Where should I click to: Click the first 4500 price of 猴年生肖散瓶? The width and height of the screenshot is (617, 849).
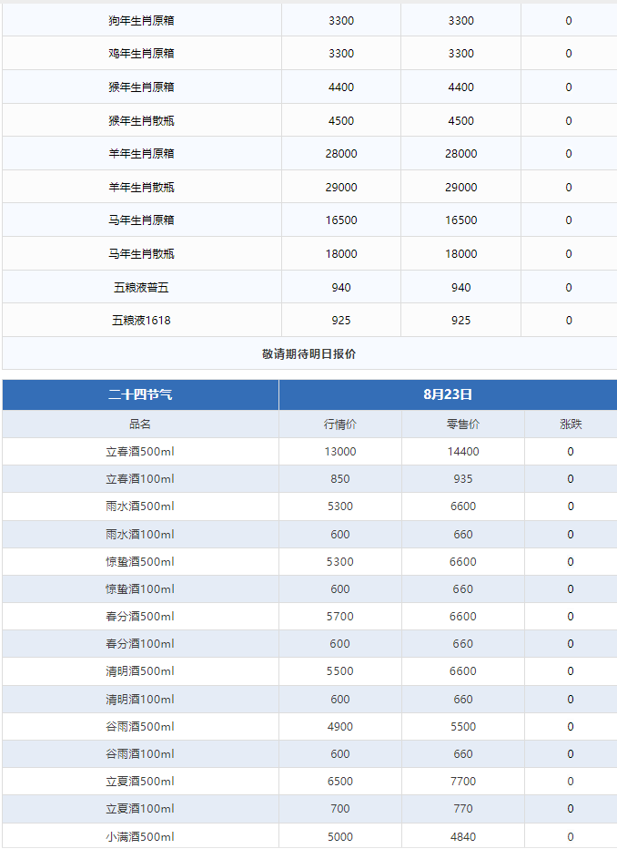click(341, 121)
